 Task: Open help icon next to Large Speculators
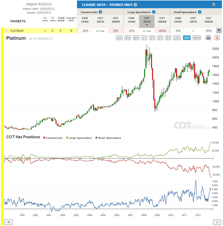(154, 12)
